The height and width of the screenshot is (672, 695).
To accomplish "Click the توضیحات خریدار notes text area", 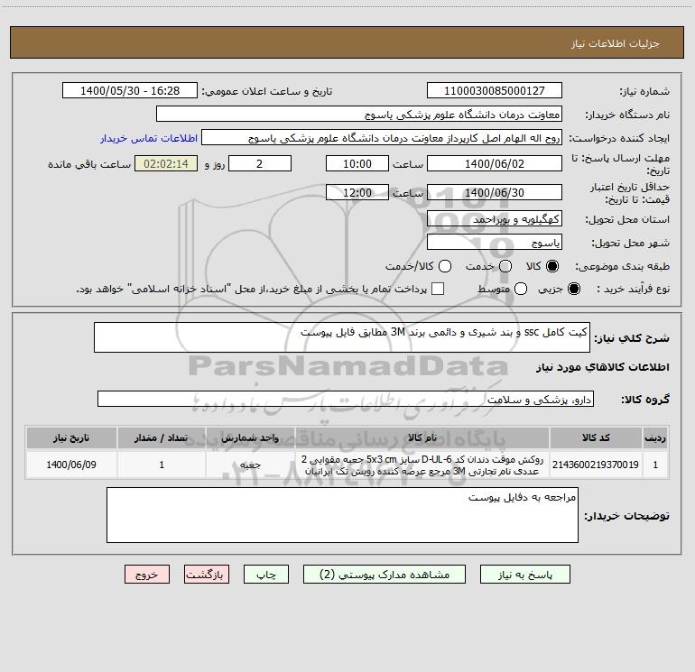I will click(342, 515).
